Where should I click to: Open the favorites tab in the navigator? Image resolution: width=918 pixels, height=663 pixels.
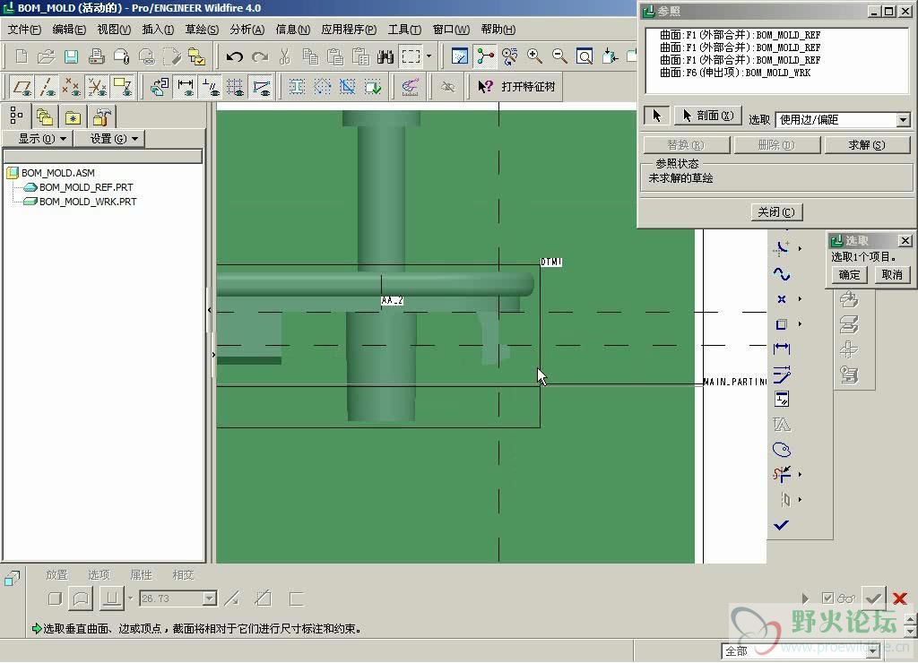73,117
